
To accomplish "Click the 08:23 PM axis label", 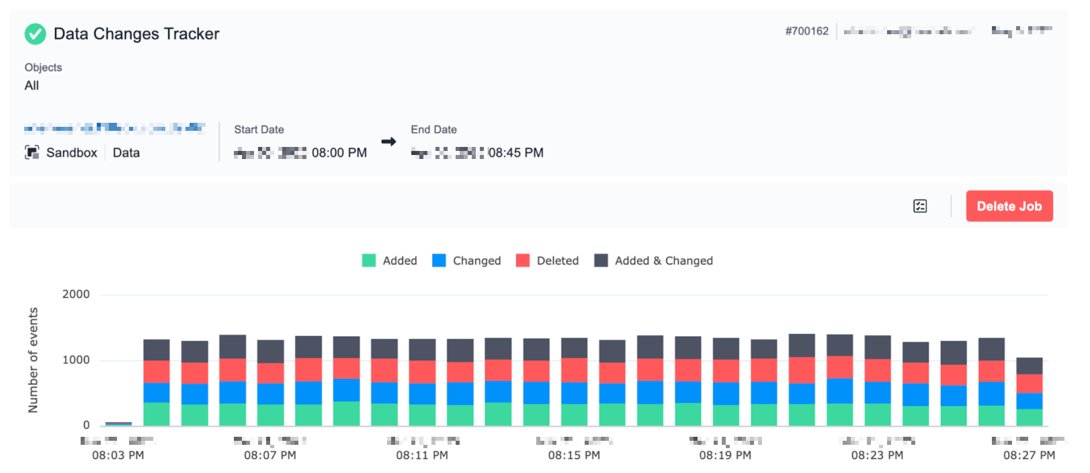I will [x=877, y=455].
